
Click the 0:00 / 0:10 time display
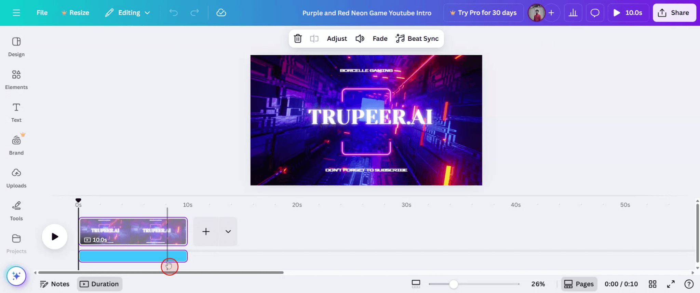(x=621, y=284)
